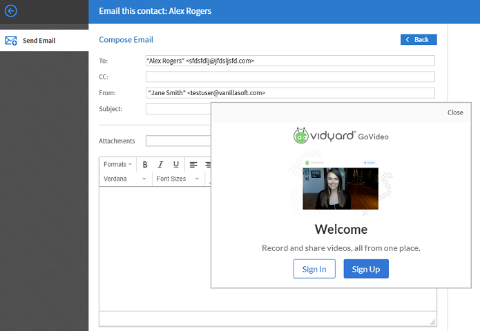Click the To recipient field
The height and width of the screenshot is (331, 480).
(x=290, y=61)
